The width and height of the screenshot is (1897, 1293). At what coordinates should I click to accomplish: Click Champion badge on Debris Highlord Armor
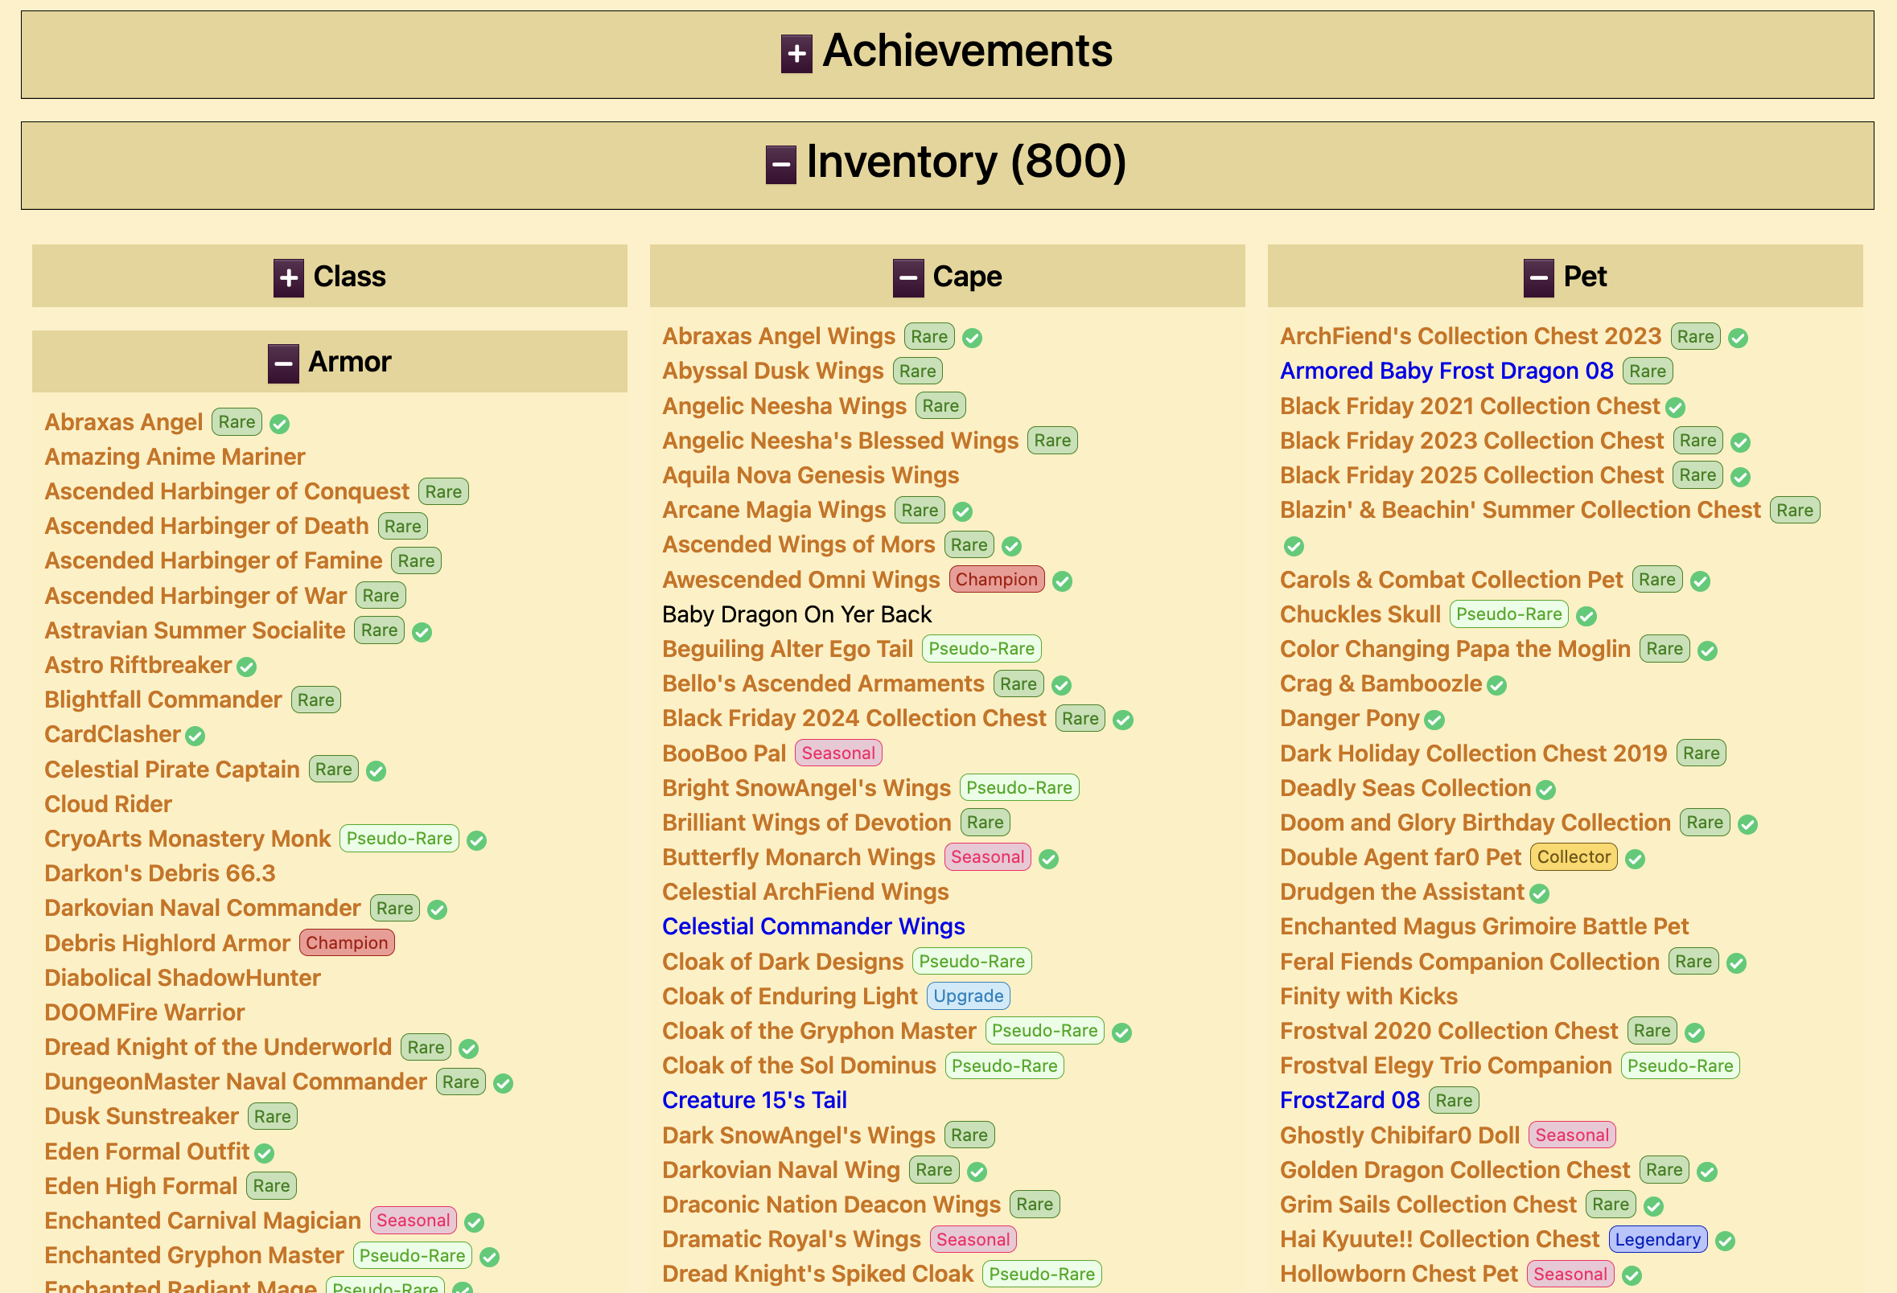pos(347,943)
